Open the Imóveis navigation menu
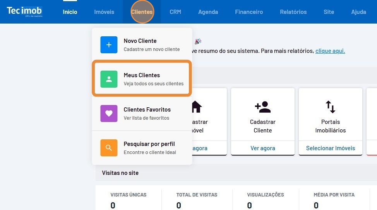 [x=104, y=12]
